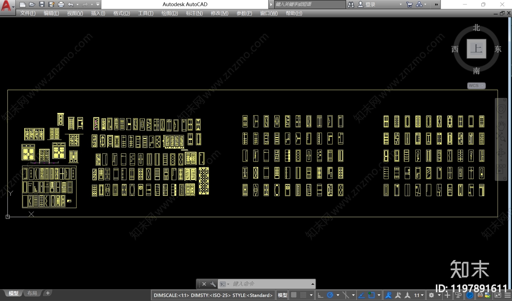Open the 格式(O) menu
The height and width of the screenshot is (301, 512).
point(122,13)
